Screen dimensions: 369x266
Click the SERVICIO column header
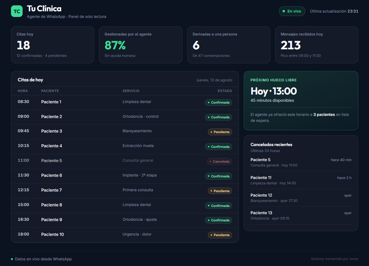[x=131, y=91]
